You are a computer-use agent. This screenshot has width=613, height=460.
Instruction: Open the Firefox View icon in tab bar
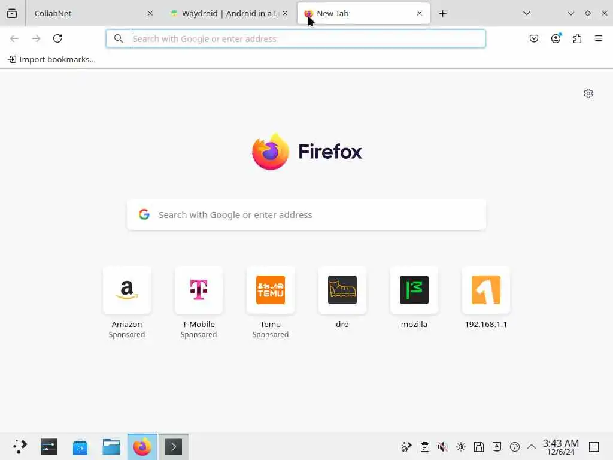coord(12,13)
